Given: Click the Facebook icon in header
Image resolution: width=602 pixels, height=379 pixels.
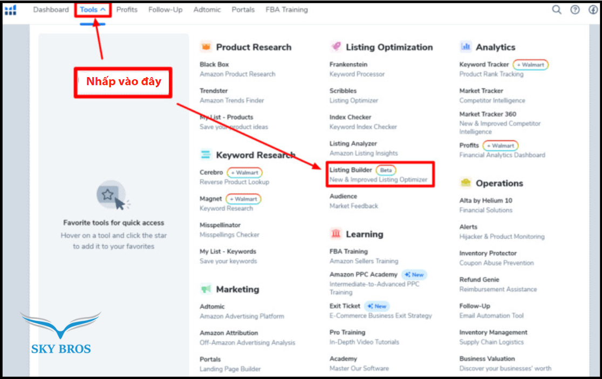Looking at the screenshot, I should 593,10.
